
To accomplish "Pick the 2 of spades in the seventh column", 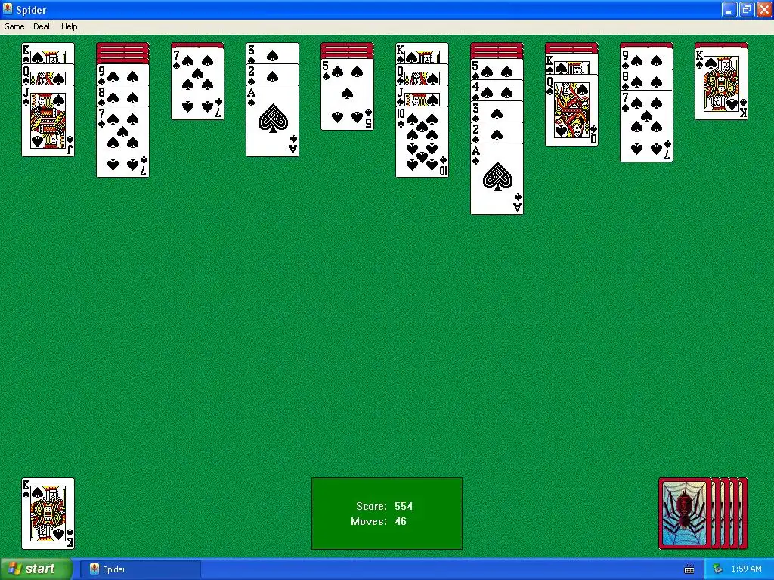I will pyautogui.click(x=497, y=133).
